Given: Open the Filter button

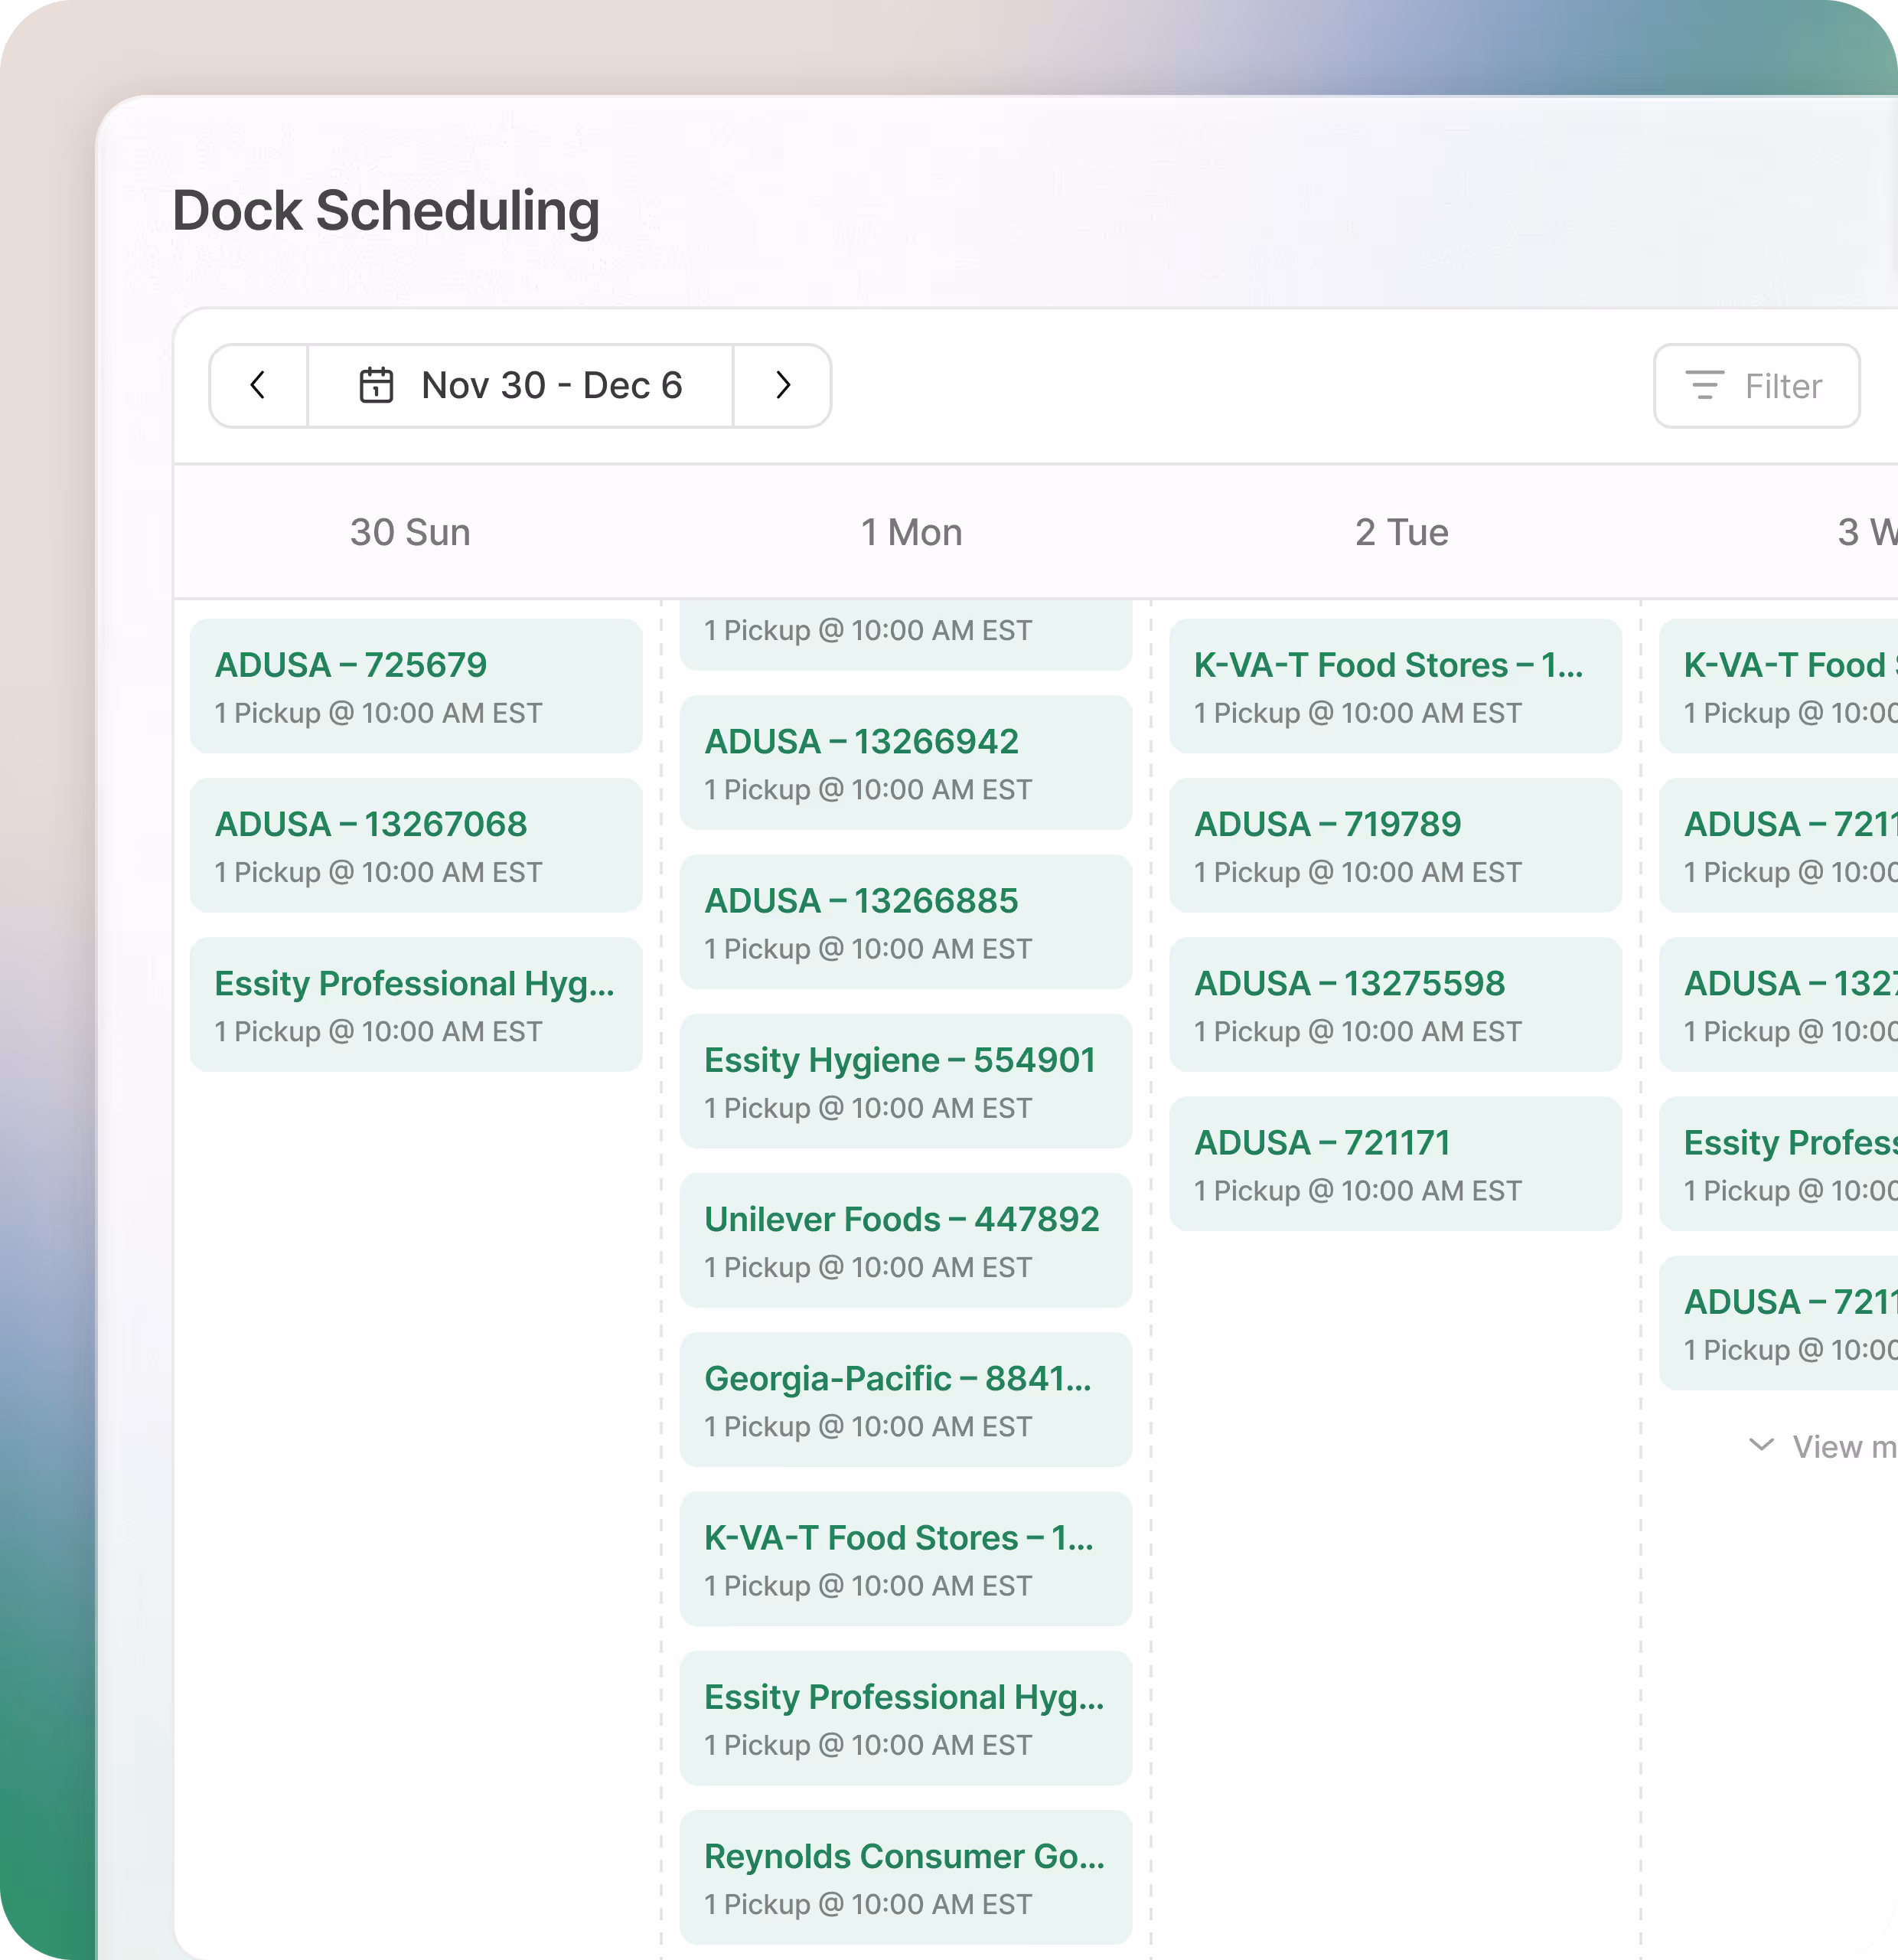Looking at the screenshot, I should tap(1756, 386).
